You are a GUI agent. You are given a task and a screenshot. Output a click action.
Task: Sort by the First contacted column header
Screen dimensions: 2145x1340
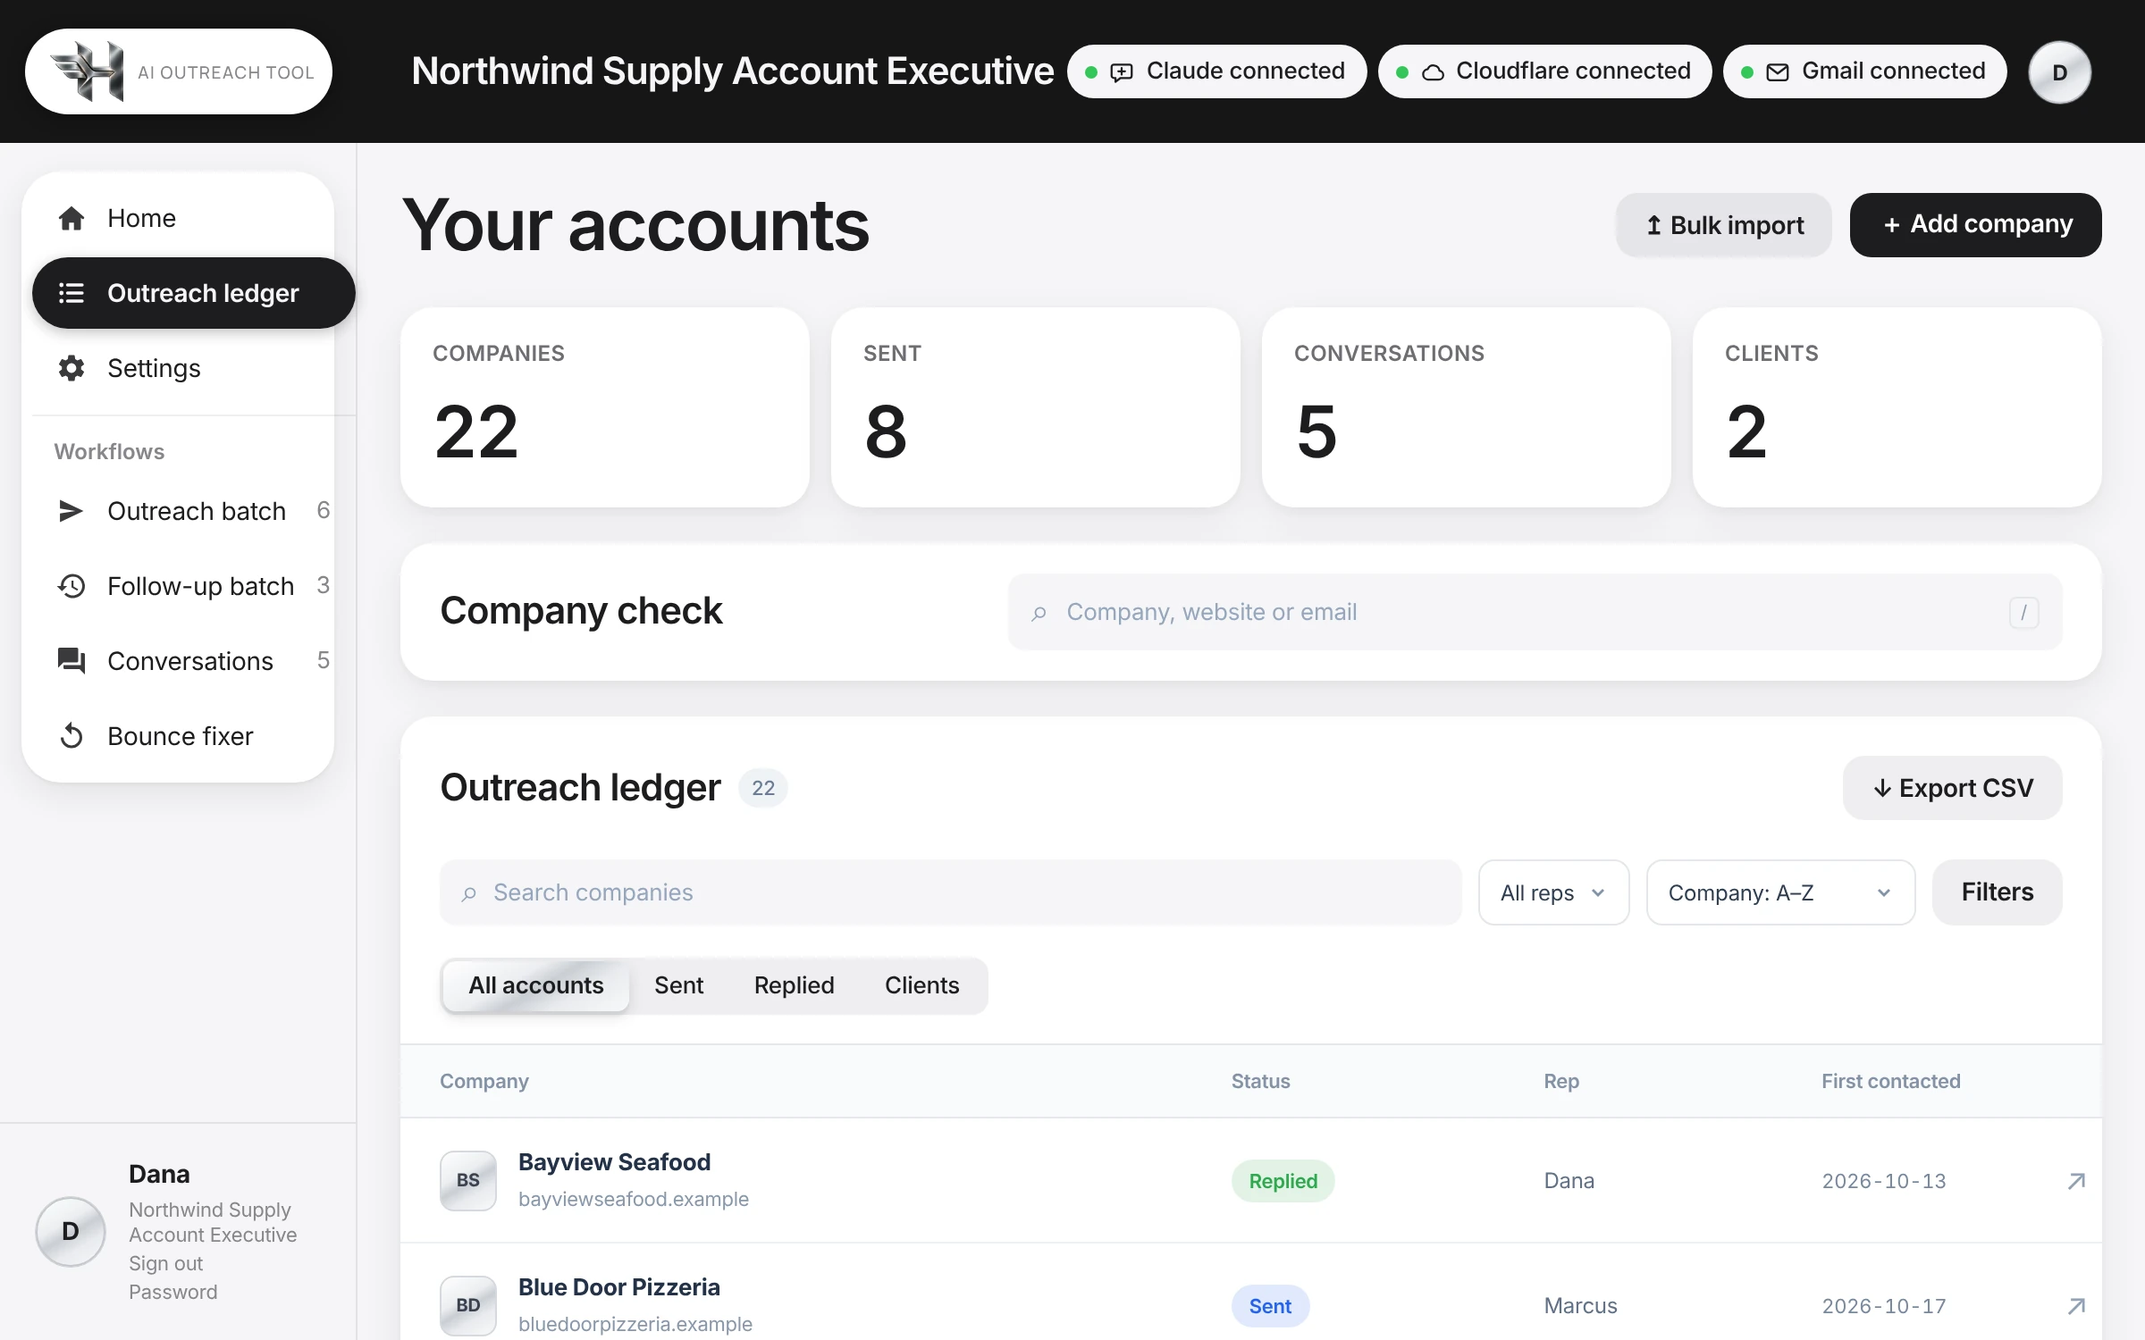1890,1081
